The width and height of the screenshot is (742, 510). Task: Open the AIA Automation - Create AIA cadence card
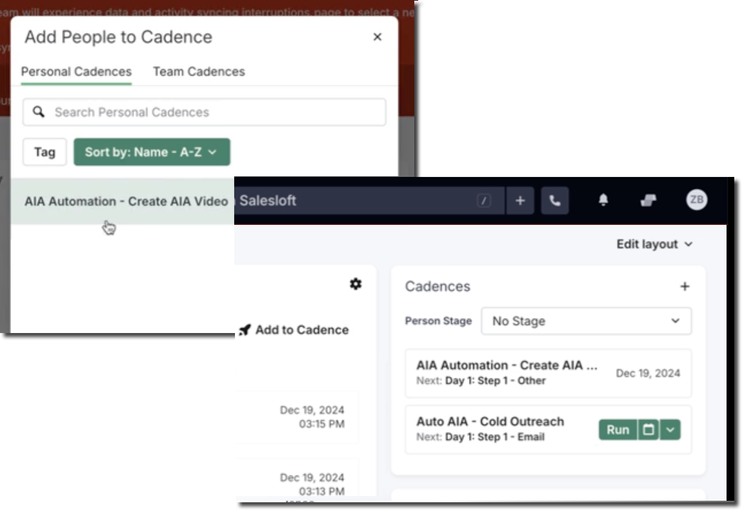[x=548, y=373]
